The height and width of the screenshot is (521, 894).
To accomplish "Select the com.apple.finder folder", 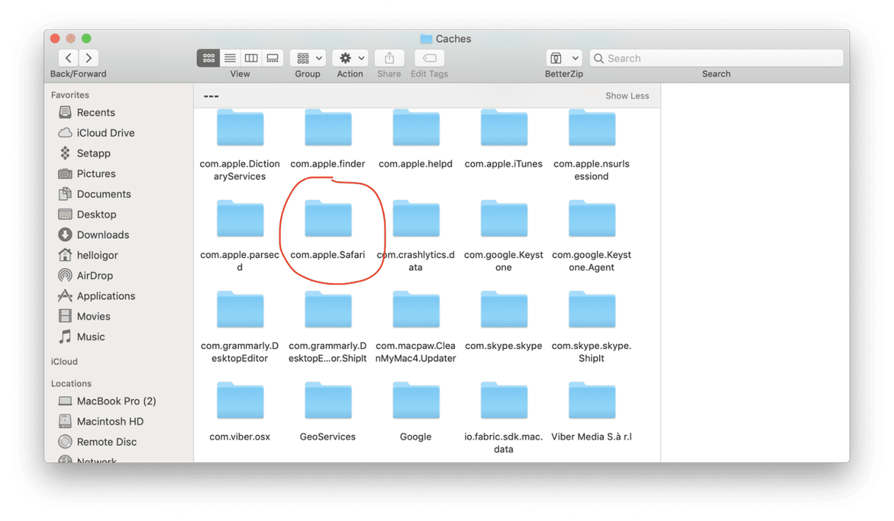I will tap(328, 129).
